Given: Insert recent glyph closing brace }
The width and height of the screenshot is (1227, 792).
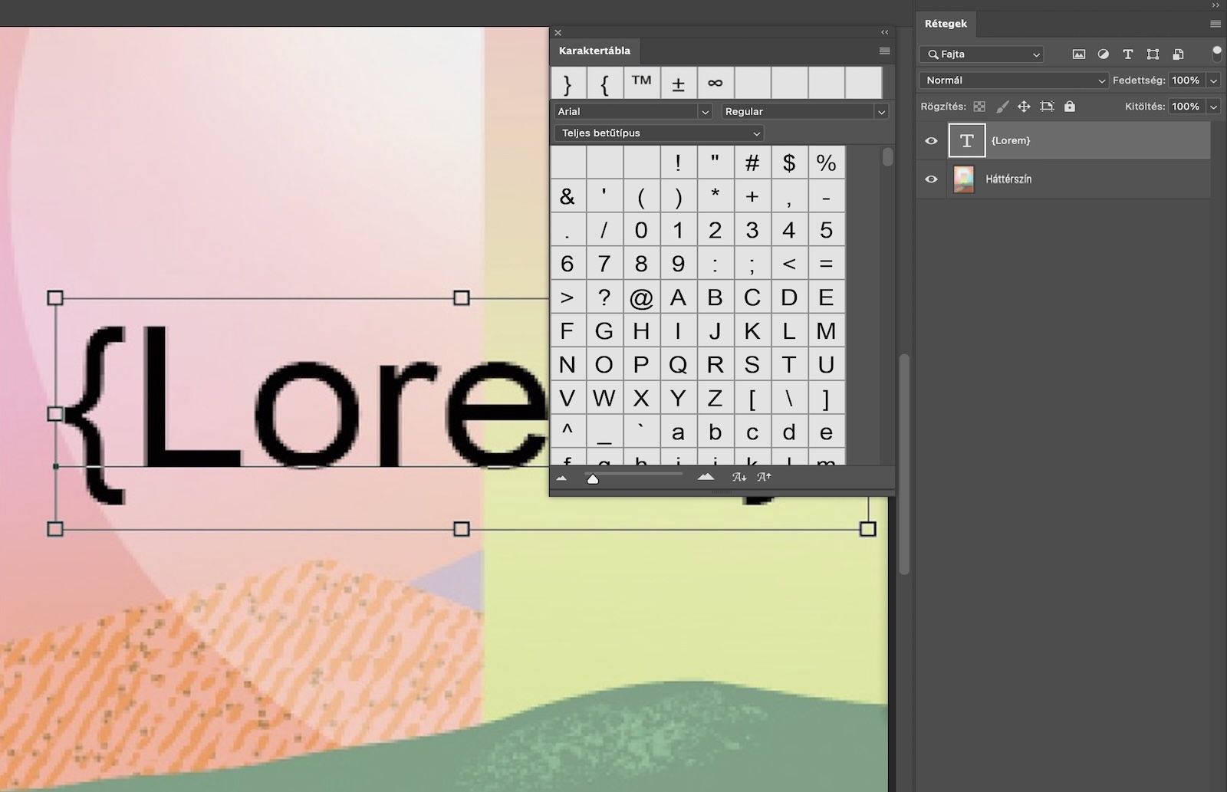Looking at the screenshot, I should click(568, 83).
